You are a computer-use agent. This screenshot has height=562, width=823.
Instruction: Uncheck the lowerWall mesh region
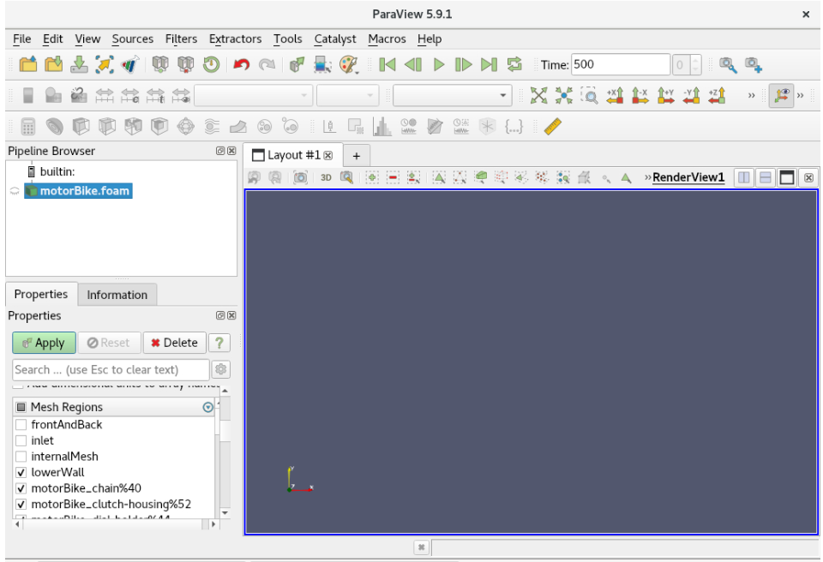point(21,472)
